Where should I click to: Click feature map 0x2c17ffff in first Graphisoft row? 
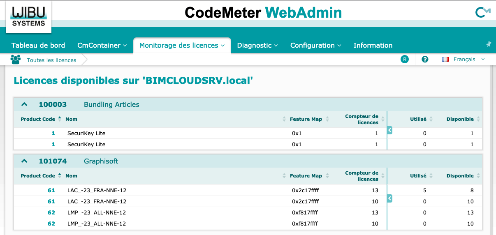tap(305, 190)
